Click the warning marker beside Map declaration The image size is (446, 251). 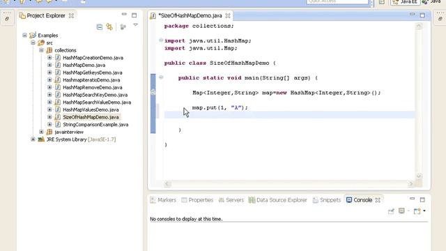pyautogui.click(x=153, y=92)
